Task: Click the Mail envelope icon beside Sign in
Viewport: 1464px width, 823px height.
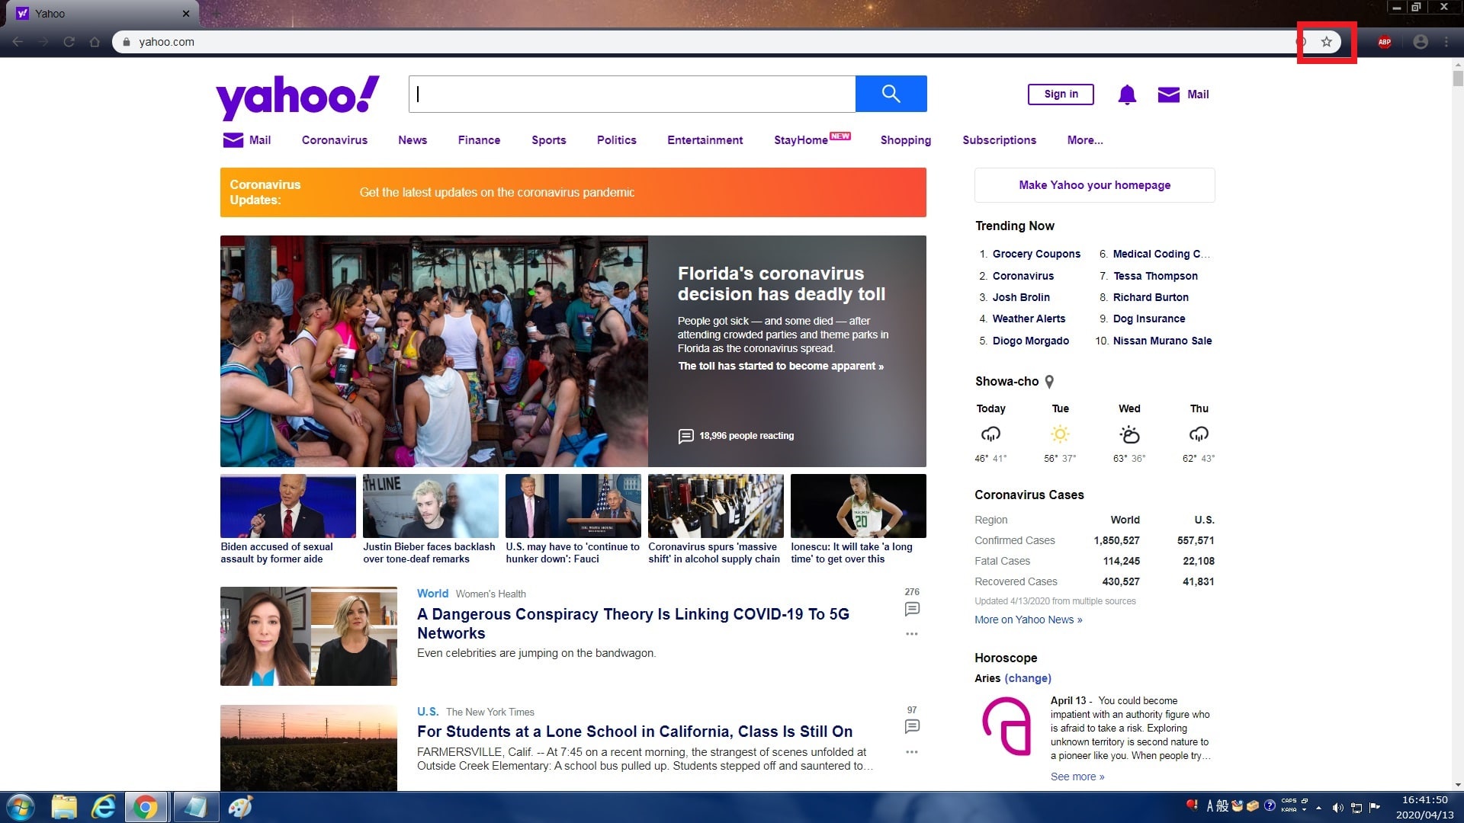Action: 1168,94
